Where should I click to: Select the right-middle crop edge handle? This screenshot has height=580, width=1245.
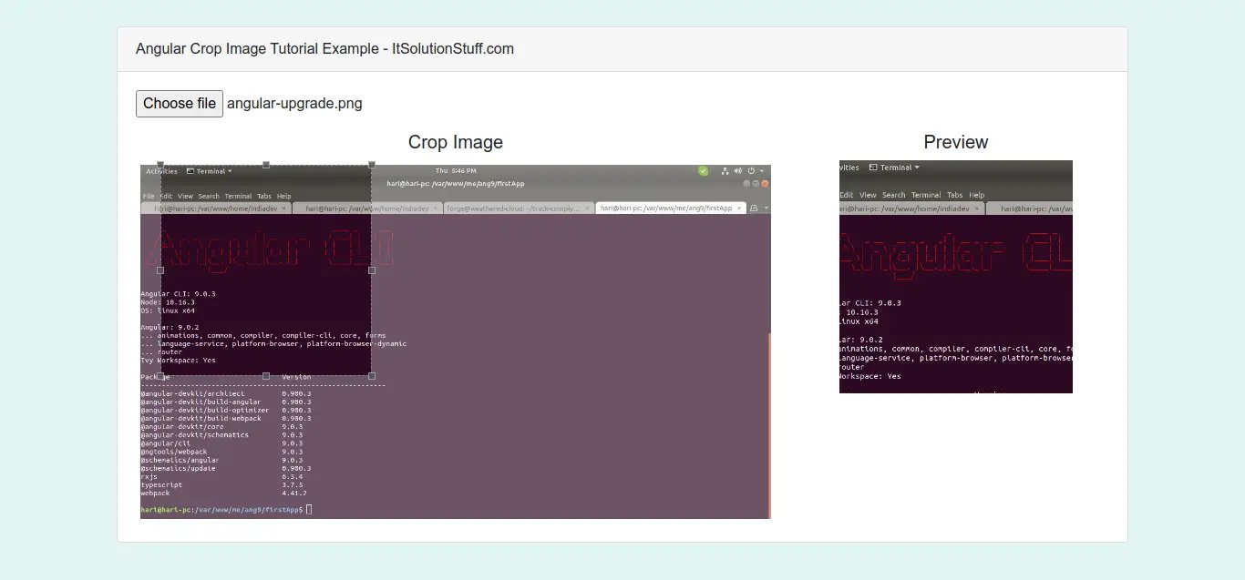tap(372, 270)
